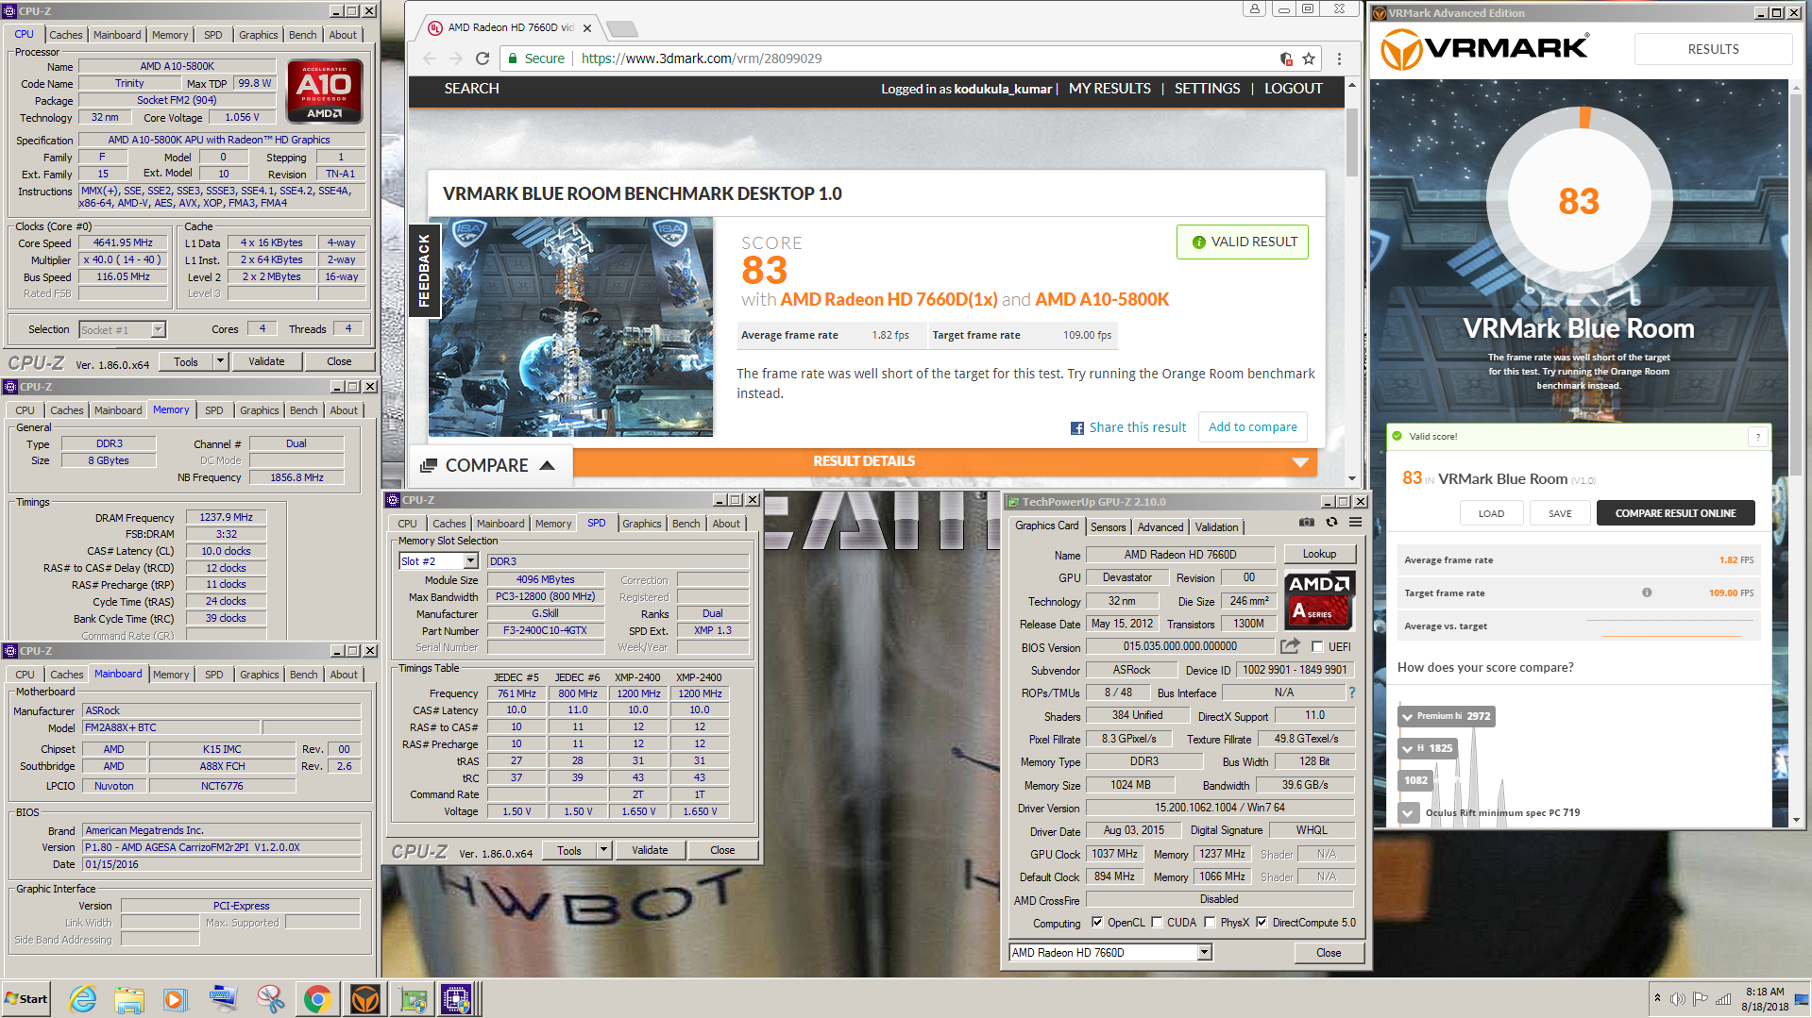Toggle the UEFI checkbox in GPU-Z

(x=1317, y=647)
